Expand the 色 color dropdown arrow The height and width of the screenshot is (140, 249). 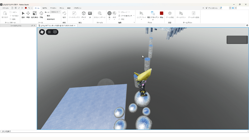[110, 19]
